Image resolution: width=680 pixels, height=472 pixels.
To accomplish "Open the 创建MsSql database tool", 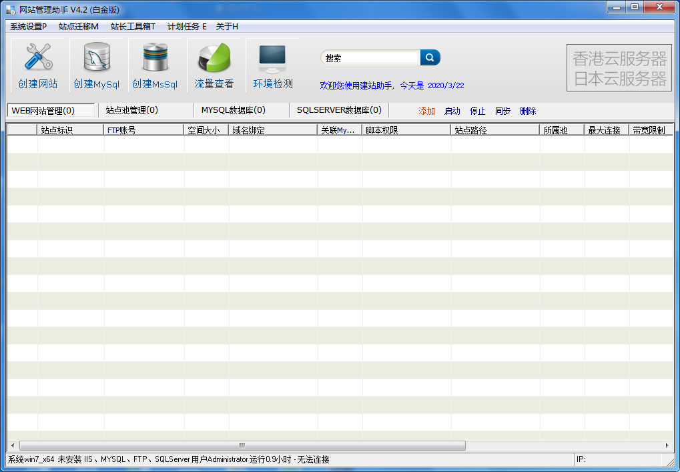I will tap(155, 59).
